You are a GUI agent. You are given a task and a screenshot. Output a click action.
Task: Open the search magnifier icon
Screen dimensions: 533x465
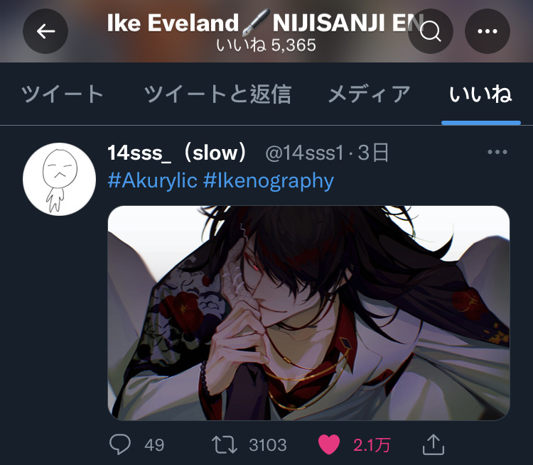431,31
